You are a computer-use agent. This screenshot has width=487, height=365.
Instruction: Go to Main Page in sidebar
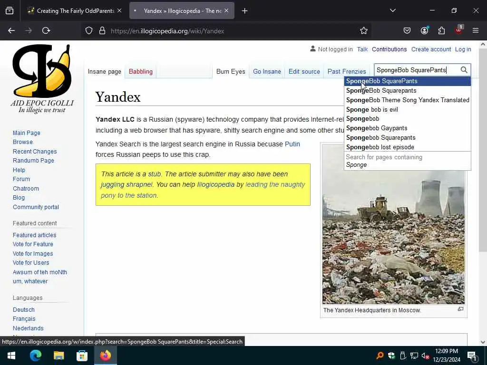coord(27,133)
